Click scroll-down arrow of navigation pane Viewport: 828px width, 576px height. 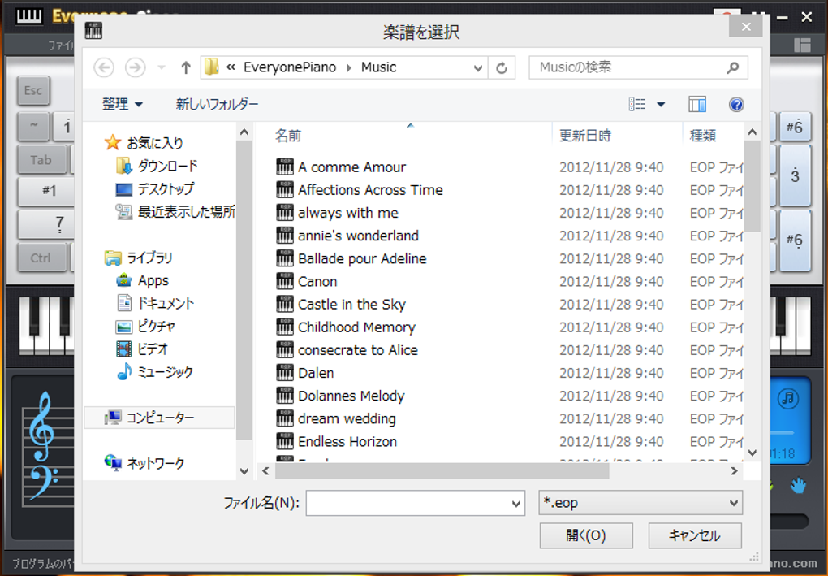click(244, 471)
